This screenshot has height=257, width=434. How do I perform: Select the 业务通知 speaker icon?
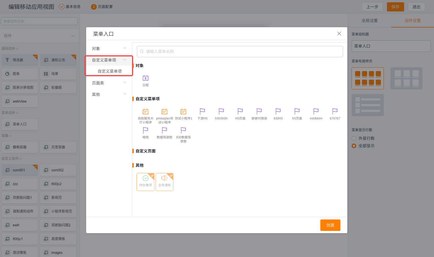pyautogui.click(x=164, y=182)
